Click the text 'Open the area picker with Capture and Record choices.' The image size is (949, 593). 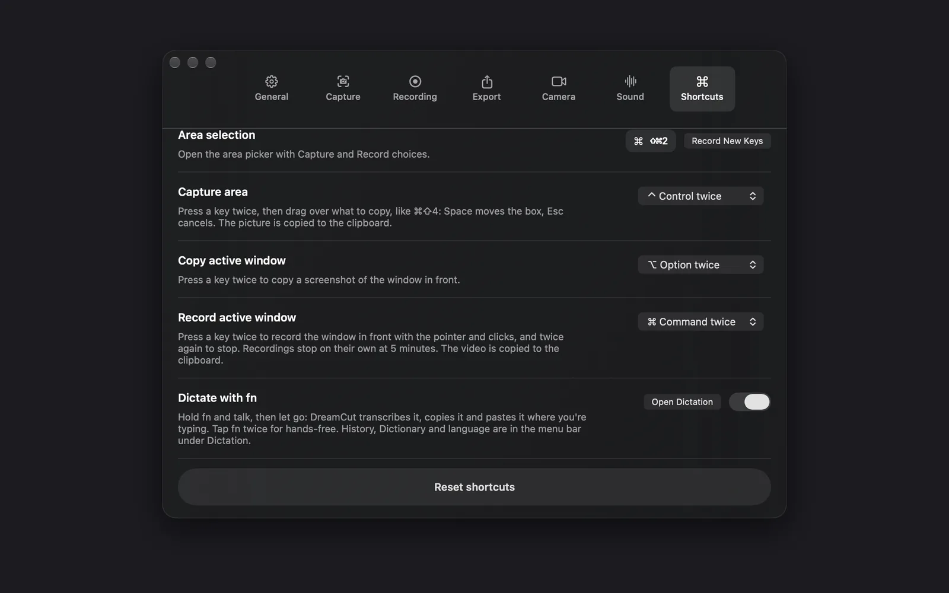pyautogui.click(x=304, y=154)
